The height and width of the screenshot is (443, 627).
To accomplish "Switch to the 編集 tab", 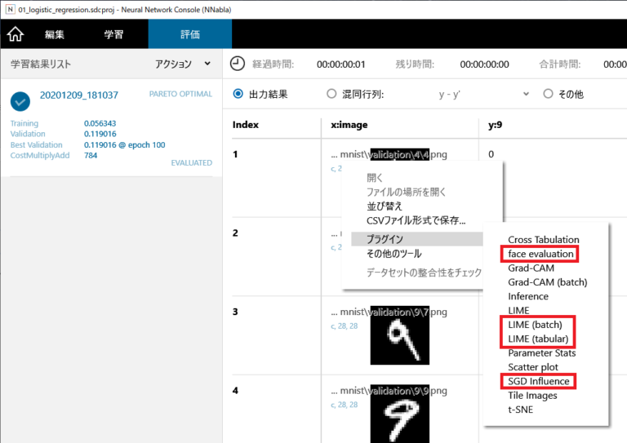I will [x=55, y=34].
